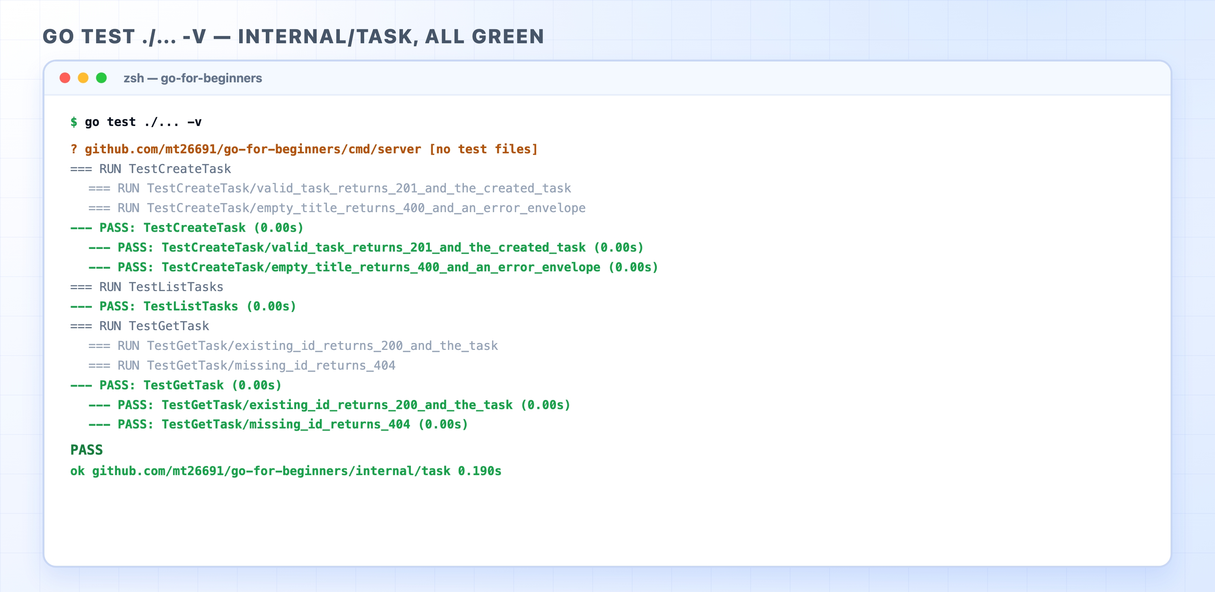The width and height of the screenshot is (1215, 592).
Task: Click PASS line for missing_id_returns_404 subtest
Action: coord(278,425)
